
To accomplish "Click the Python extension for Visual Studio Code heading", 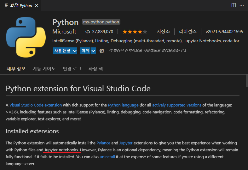I will tap(78, 88).
